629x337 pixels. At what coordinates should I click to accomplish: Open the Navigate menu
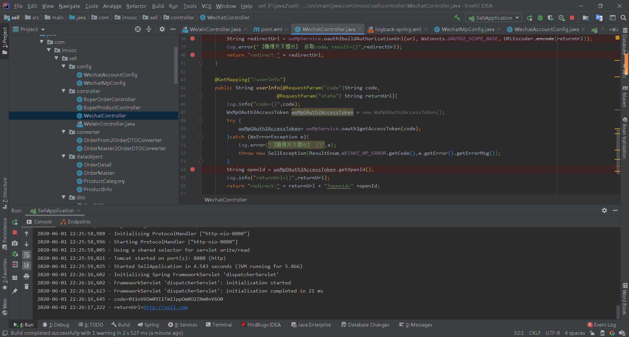pyautogui.click(x=69, y=6)
